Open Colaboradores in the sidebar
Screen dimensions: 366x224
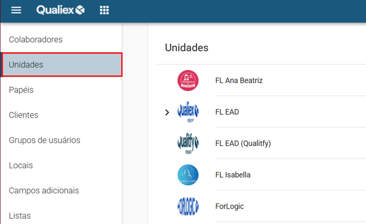tap(36, 39)
